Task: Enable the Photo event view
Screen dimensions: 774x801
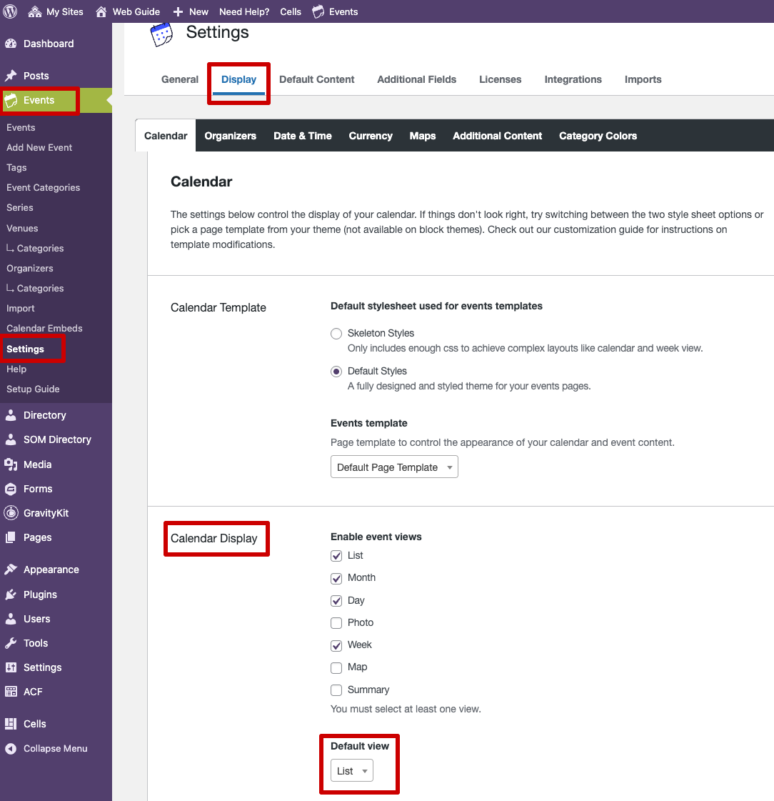Action: pos(336,623)
